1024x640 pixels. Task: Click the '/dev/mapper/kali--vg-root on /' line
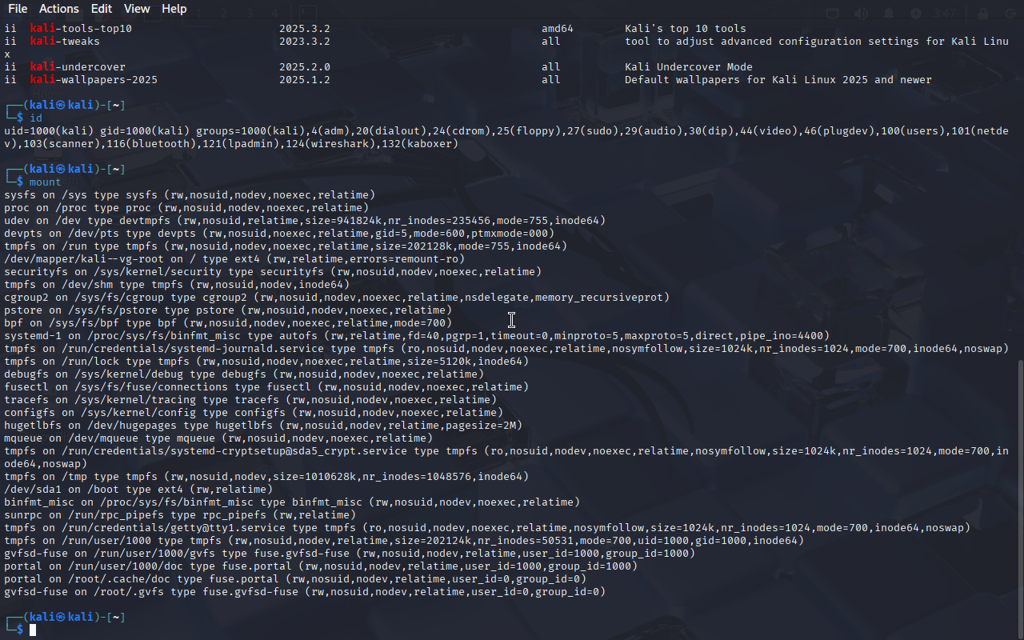234,259
